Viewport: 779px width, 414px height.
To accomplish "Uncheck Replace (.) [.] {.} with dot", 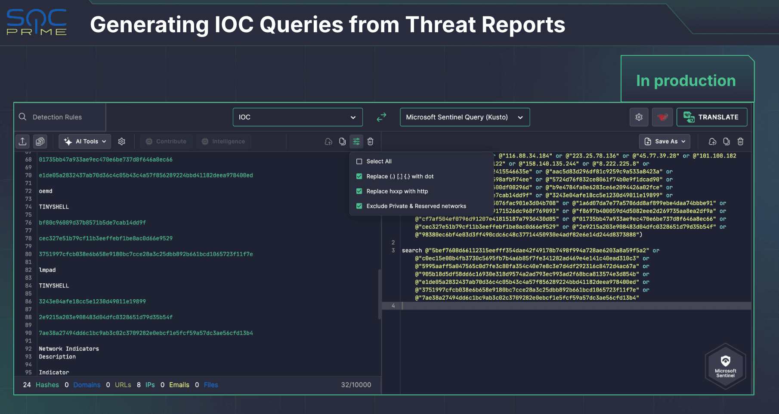I will [359, 176].
